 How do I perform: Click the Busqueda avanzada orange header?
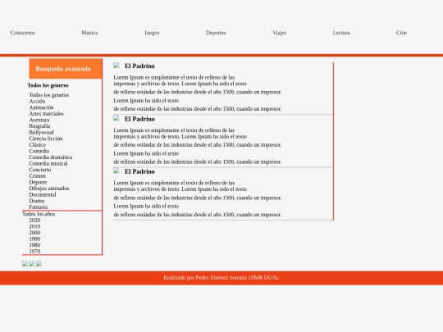(x=66, y=69)
